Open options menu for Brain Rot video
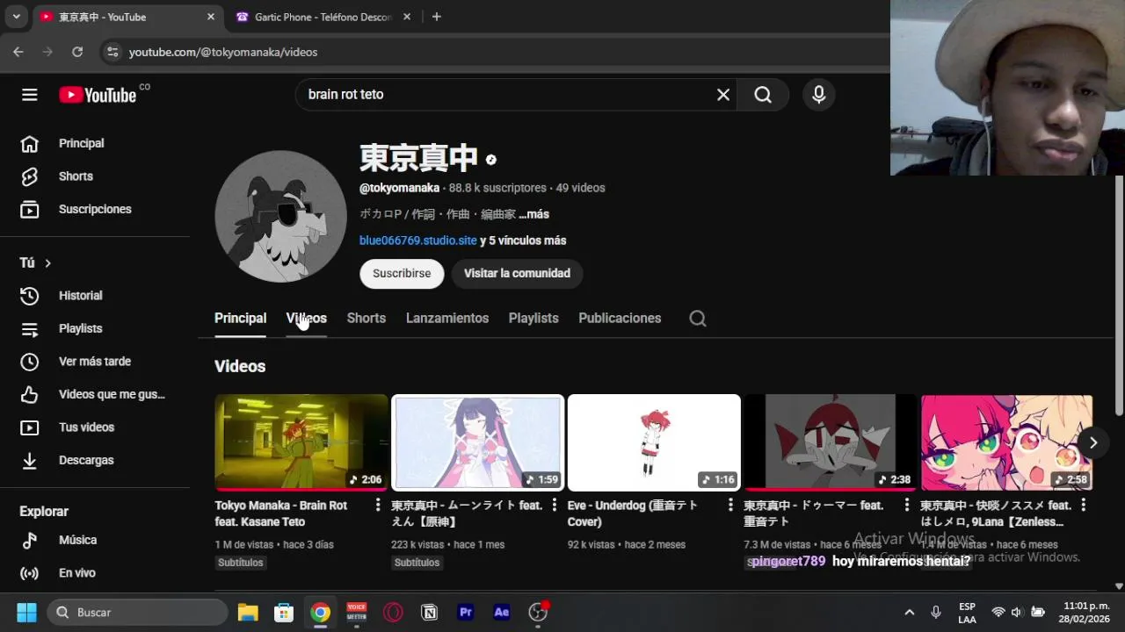The image size is (1125, 632). click(x=378, y=505)
